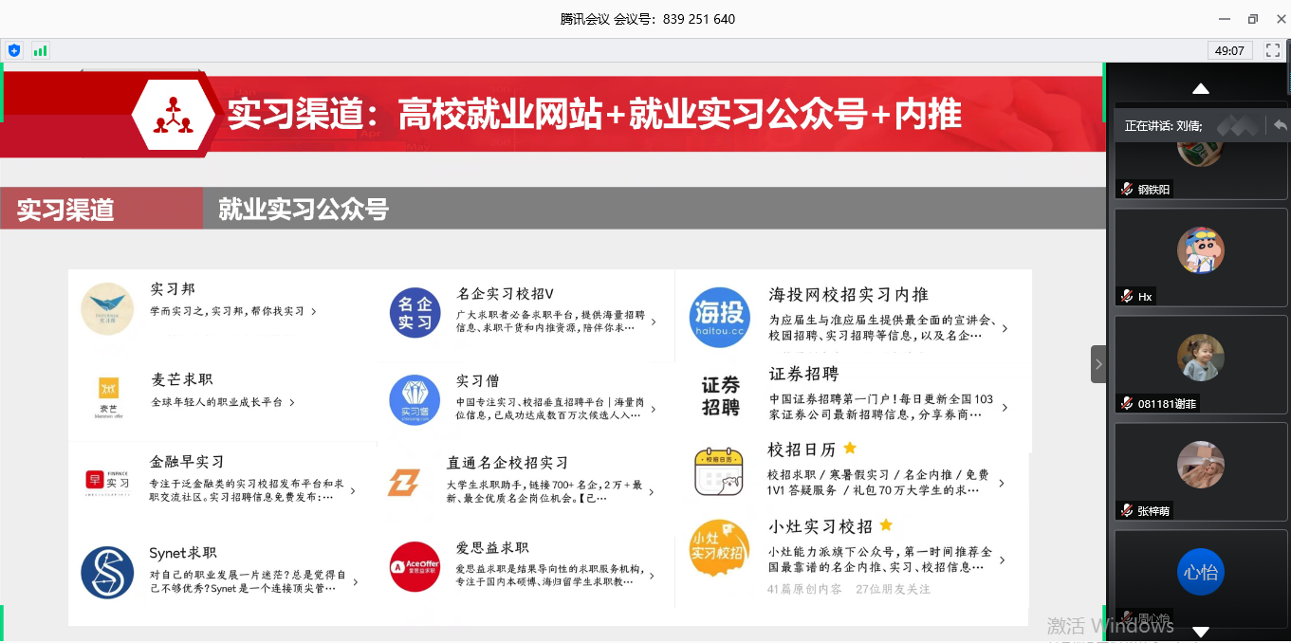Click 张梓萌's muted microphone icon
1291x643 pixels.
(1127, 510)
